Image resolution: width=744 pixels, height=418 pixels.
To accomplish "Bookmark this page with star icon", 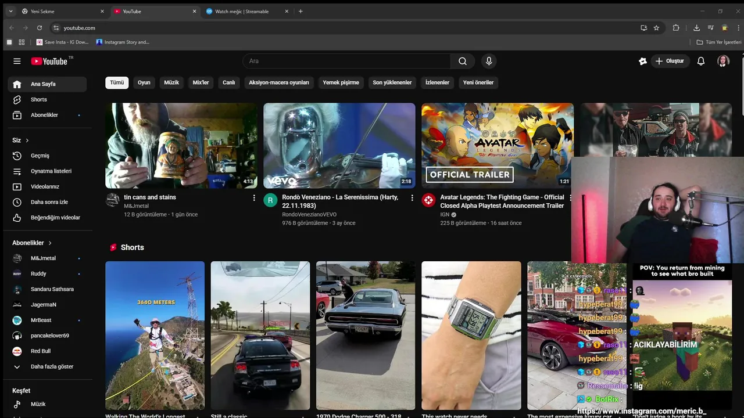I will 656,28.
